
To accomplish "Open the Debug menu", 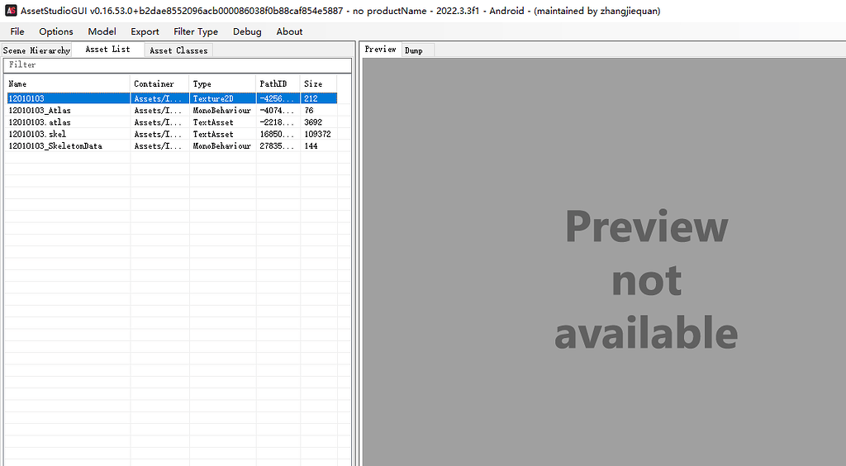I will 247,31.
